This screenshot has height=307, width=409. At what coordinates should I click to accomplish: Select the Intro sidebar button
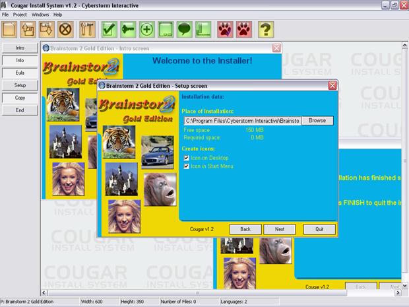pyautogui.click(x=20, y=48)
